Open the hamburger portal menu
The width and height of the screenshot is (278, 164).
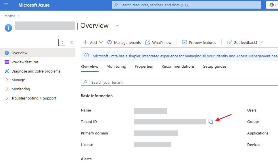6,5
